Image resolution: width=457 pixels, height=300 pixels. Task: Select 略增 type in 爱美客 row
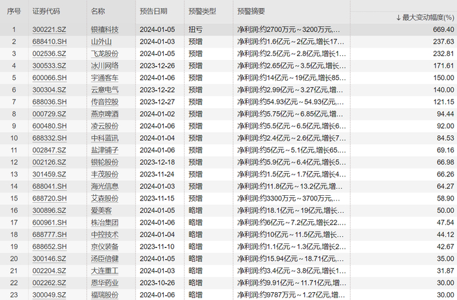(196, 211)
